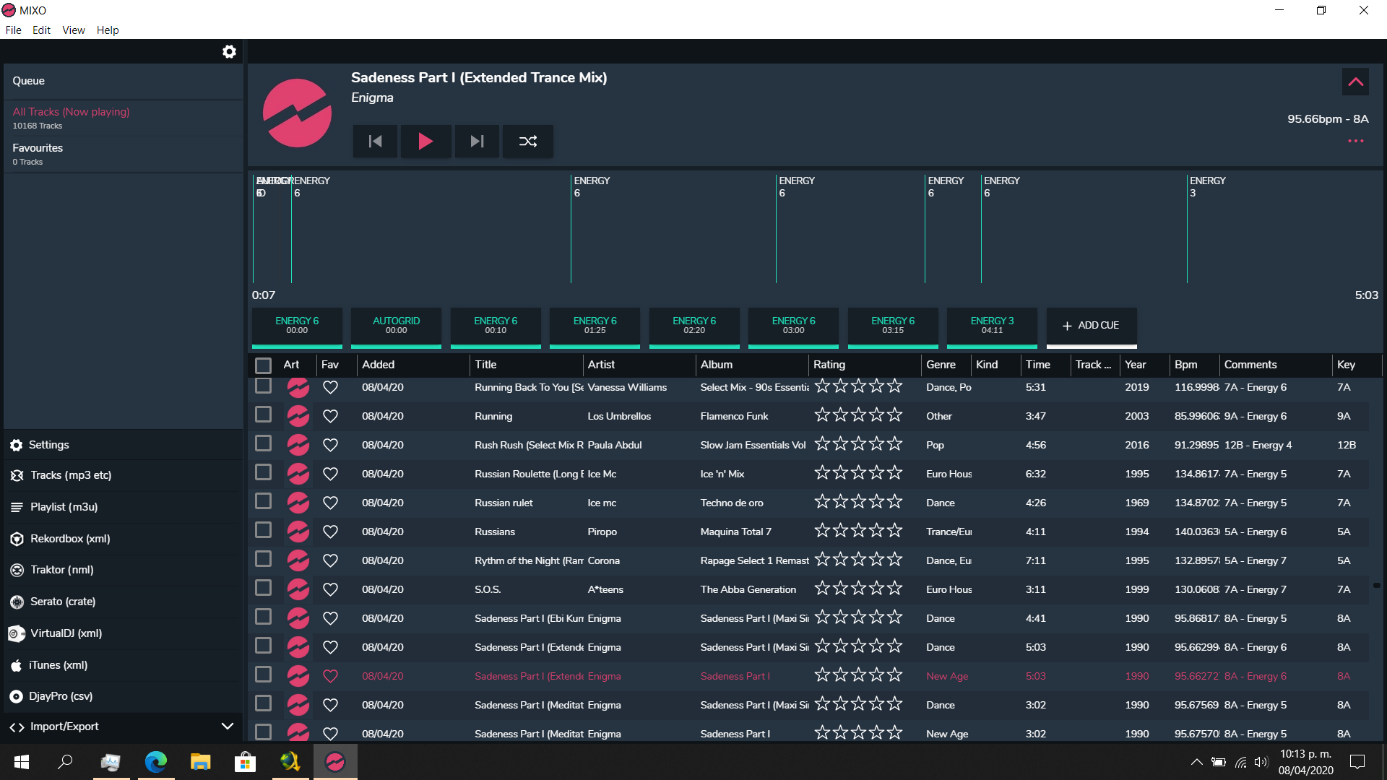Open VirtualDJ (xml) import option
This screenshot has height=780, width=1387.
[x=66, y=633]
